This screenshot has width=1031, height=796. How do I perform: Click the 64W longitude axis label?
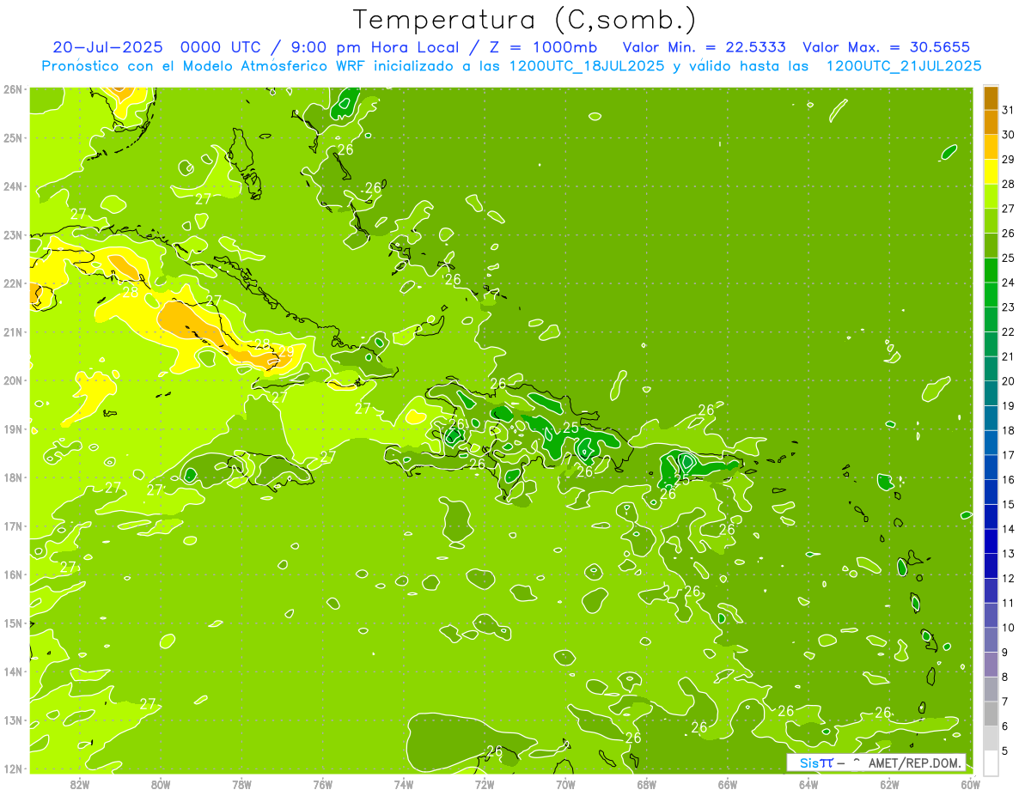tap(808, 784)
